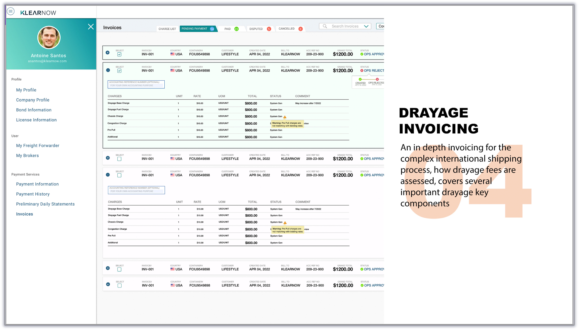
Task: Check the last invoice row checkbox
Action: (120, 286)
